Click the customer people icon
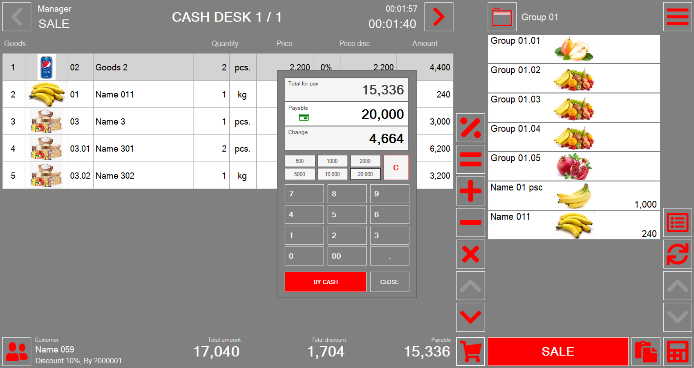Viewport: 694px width, 368px height. (17, 351)
